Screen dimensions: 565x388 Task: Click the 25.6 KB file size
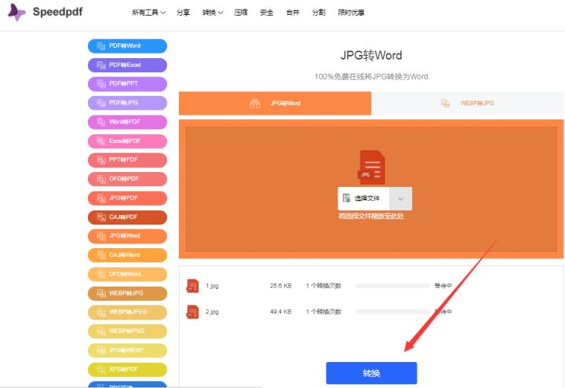[281, 286]
